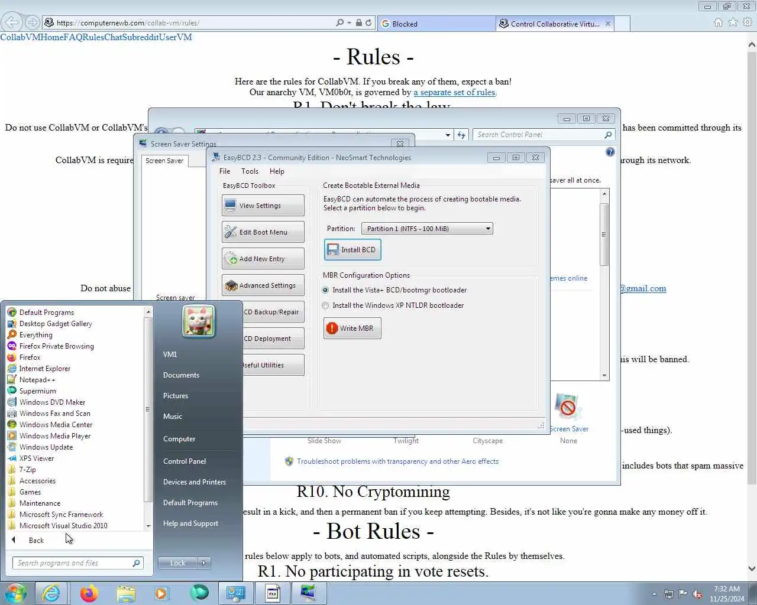Screen dimensions: 757x605
Task: Follow the separate set of rules link
Action: tap(454, 92)
